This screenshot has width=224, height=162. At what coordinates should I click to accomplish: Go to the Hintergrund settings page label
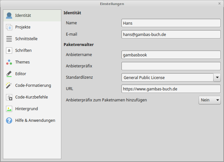[26, 109]
